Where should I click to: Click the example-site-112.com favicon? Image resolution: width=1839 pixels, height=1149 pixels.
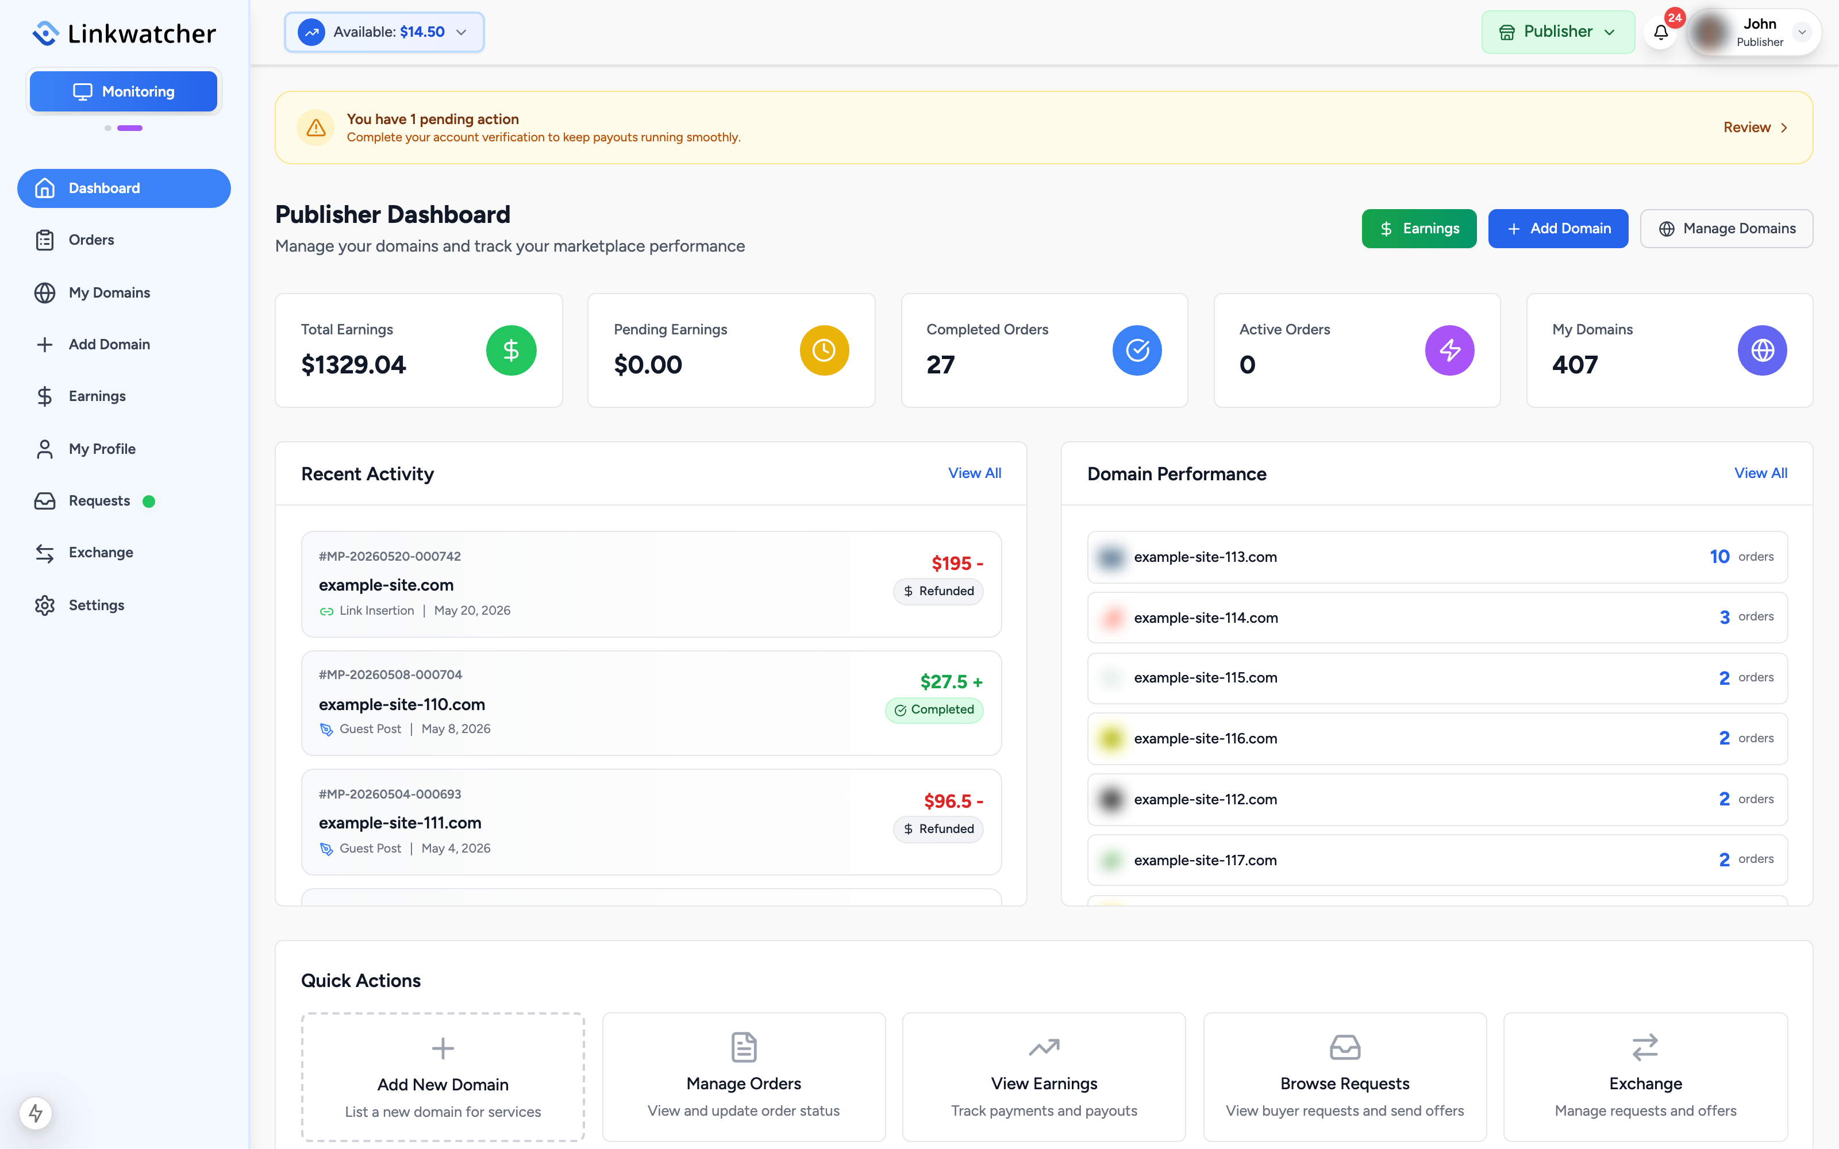[x=1111, y=800]
